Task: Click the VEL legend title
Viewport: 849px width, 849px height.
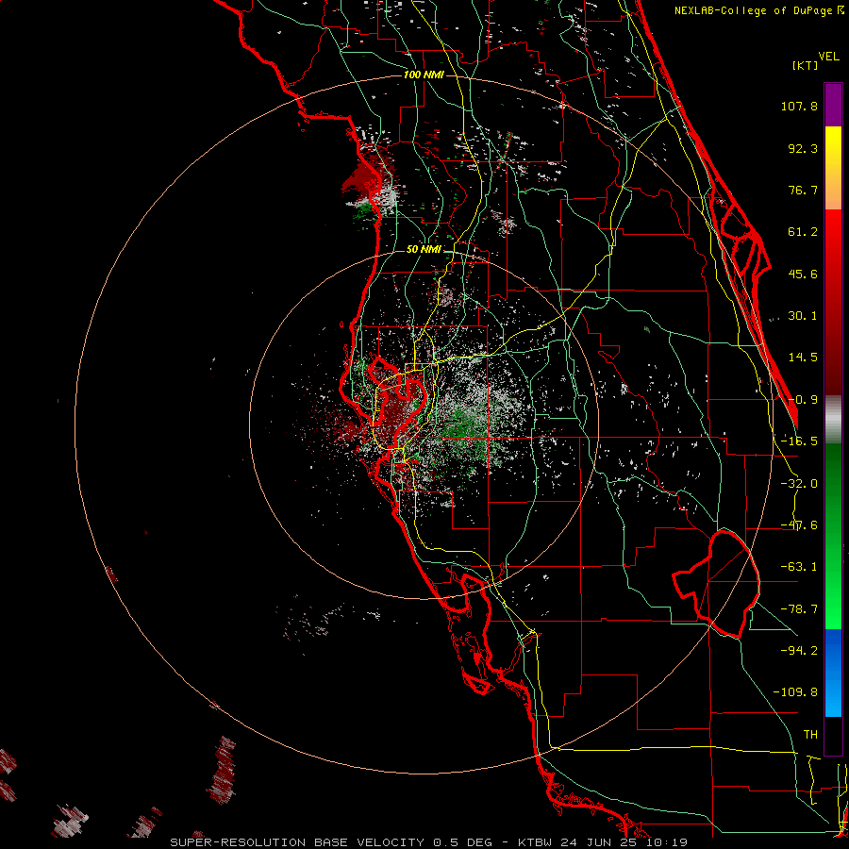Action: [828, 57]
